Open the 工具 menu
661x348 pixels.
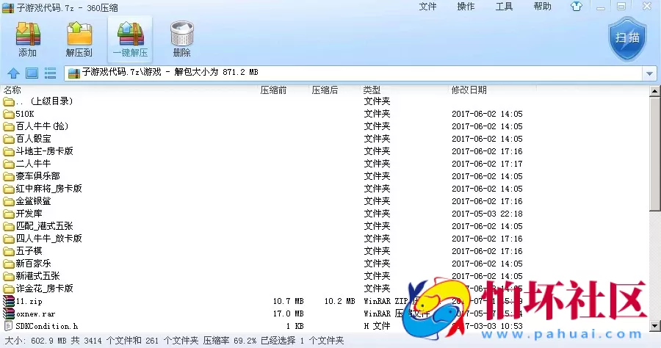pyautogui.click(x=504, y=7)
